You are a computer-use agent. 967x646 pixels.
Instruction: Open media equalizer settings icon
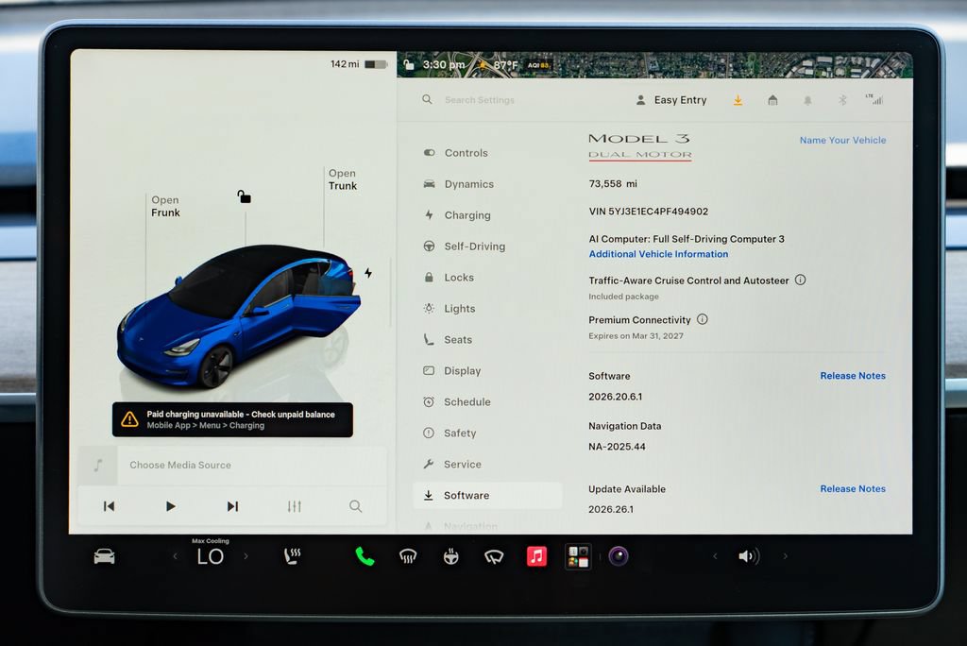(x=295, y=506)
